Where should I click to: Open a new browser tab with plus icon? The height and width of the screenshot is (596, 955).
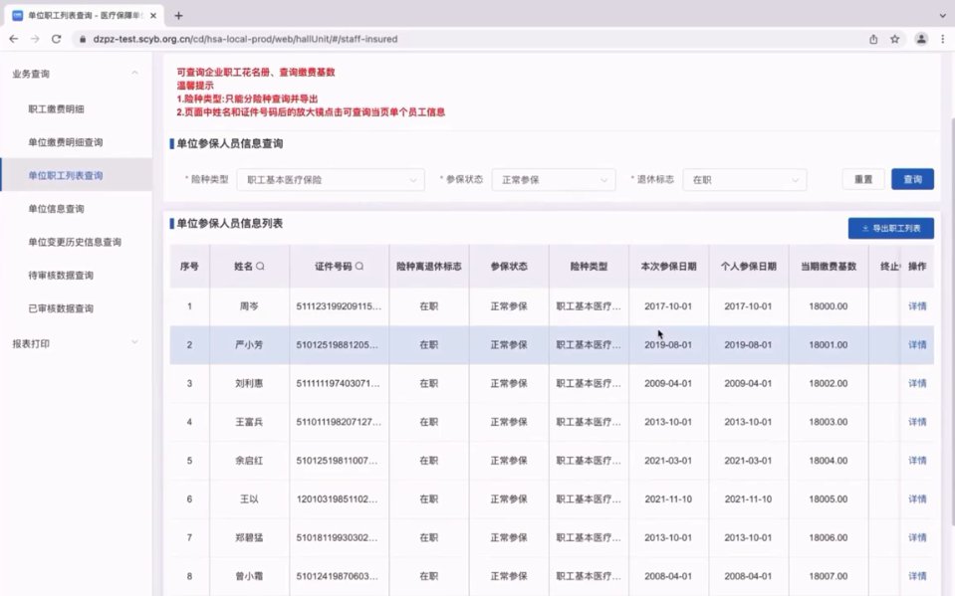pos(178,15)
